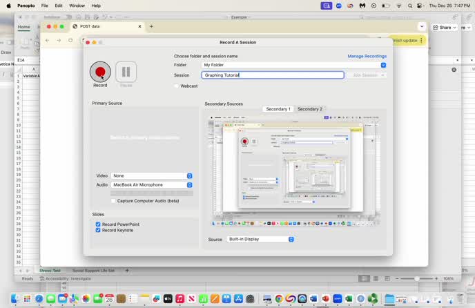Open the App Store from the dock
475x308 pixels.
pos(238,299)
